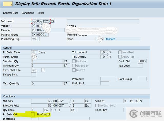
Task: Select the Tax Code field
Action: pos(140,66)
